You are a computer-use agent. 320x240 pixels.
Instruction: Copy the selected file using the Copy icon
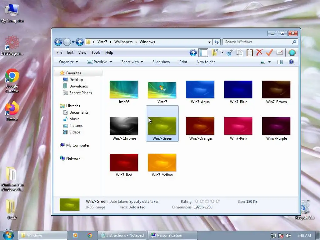(240, 52)
